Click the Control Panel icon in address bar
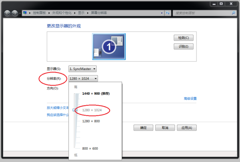The image size is (240, 162). 25,13
